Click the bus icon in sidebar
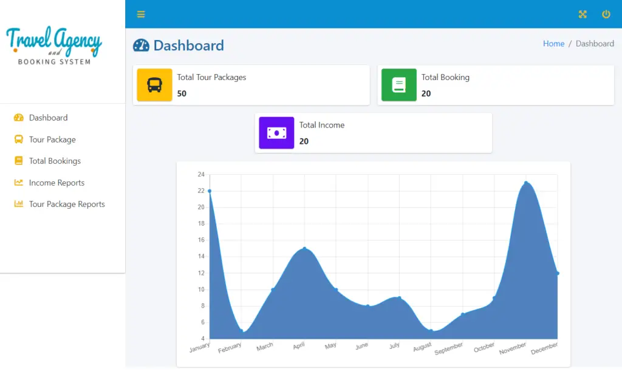Viewport: 622px width, 372px height. point(19,140)
